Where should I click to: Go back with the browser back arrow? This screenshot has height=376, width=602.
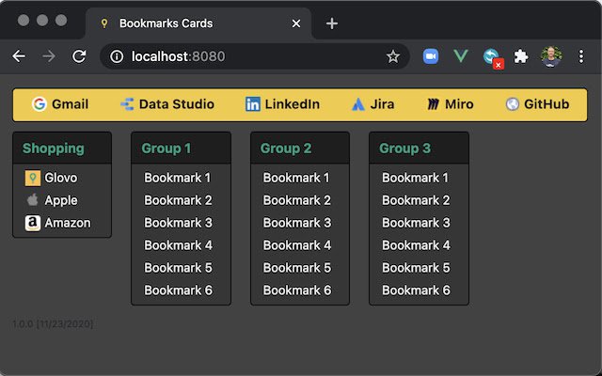tap(19, 56)
